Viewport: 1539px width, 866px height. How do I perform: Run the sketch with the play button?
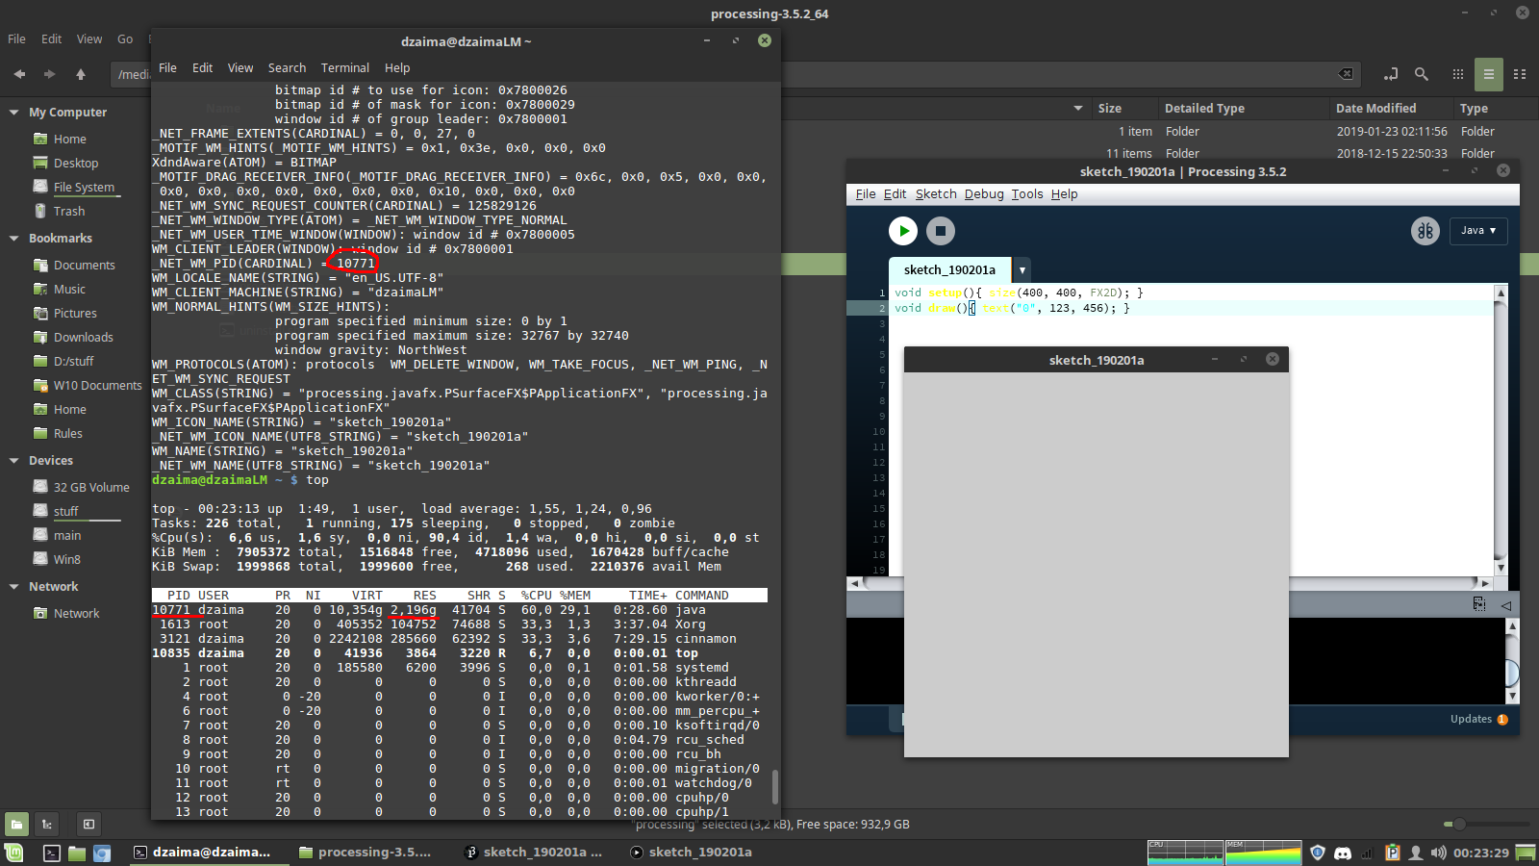[x=902, y=231]
